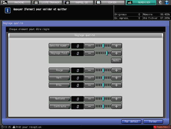Image resolution: width=171 pixels, height=129 pixels.
Task: Click the Contraste value field
Action: (77, 106)
